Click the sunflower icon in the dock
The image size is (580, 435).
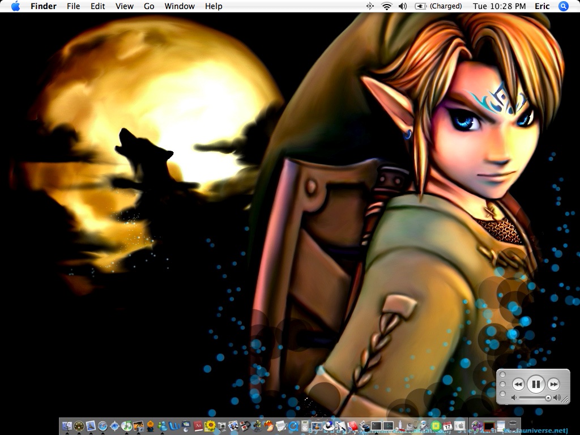pos(210,426)
